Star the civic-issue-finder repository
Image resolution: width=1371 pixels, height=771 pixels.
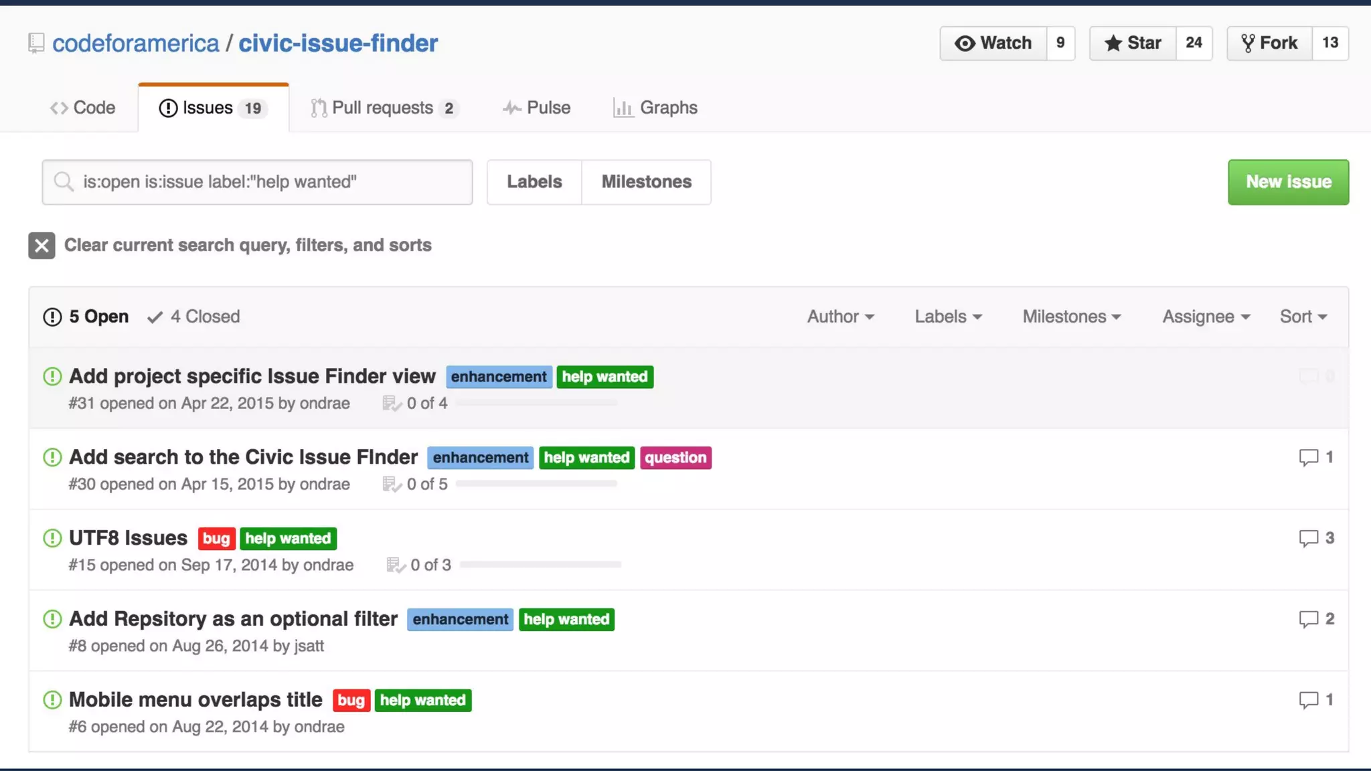click(x=1133, y=44)
